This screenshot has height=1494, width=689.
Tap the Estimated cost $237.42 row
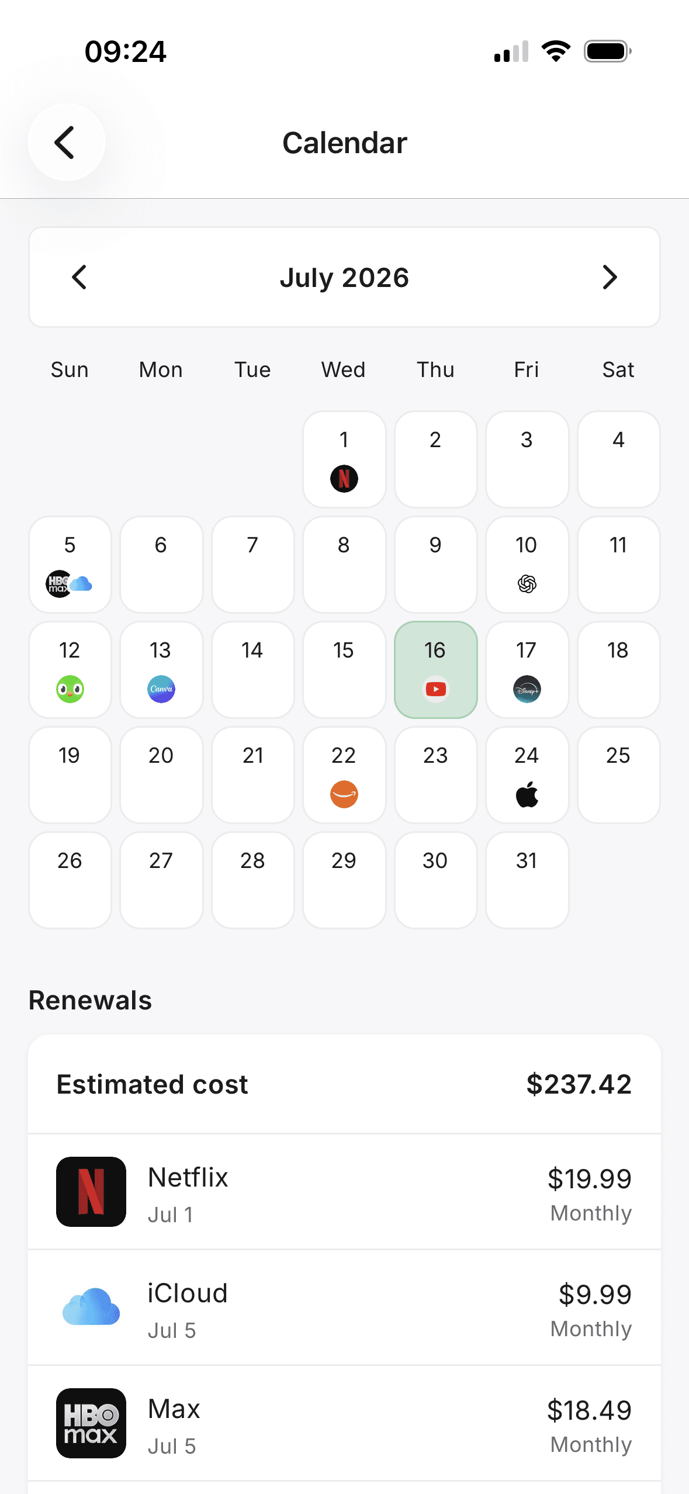345,1084
